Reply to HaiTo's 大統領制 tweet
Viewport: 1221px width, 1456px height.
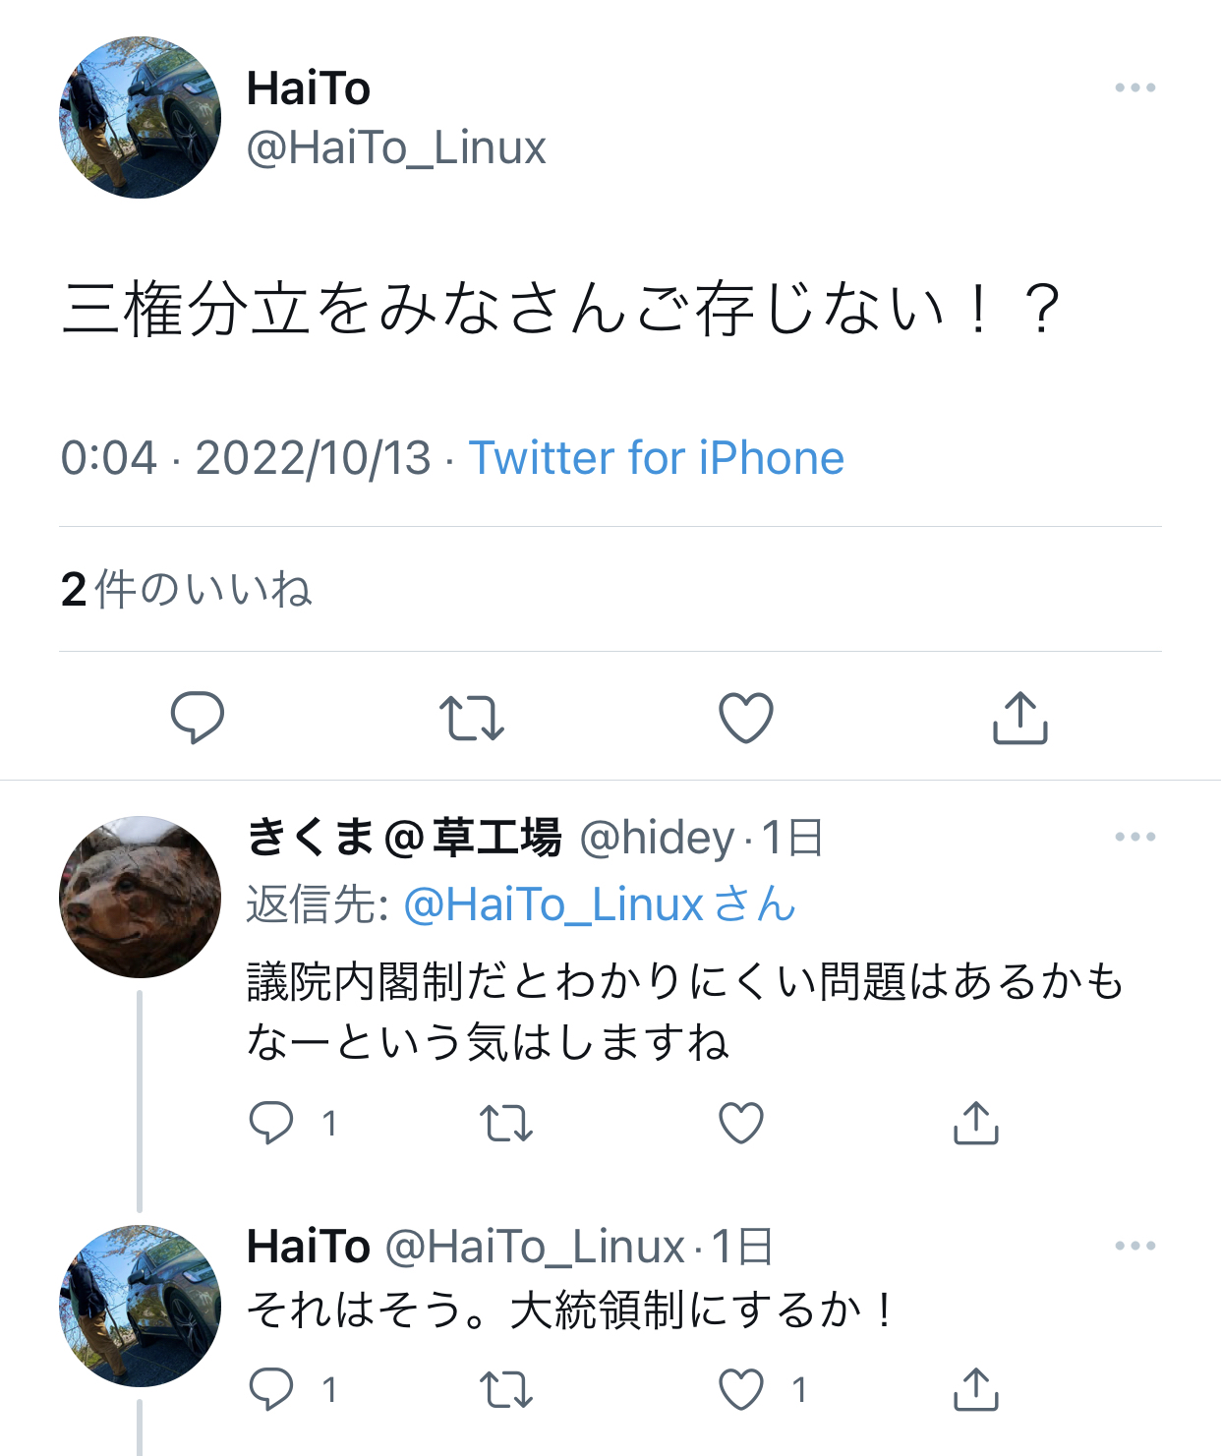[x=271, y=1389]
